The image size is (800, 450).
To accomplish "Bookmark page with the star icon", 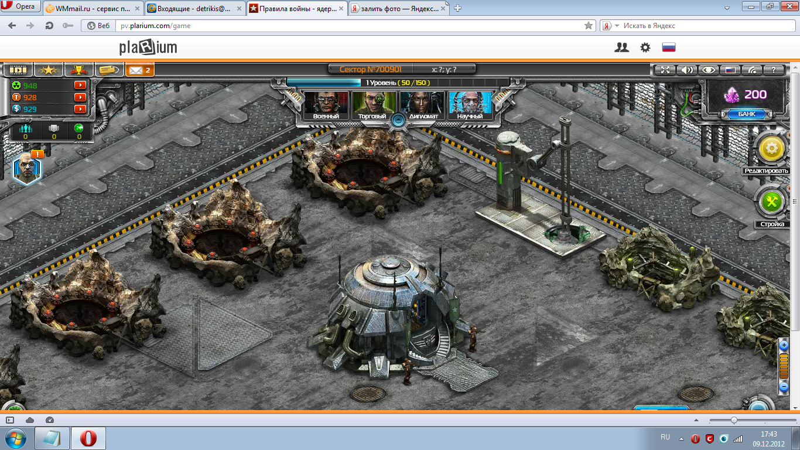I will click(x=589, y=26).
